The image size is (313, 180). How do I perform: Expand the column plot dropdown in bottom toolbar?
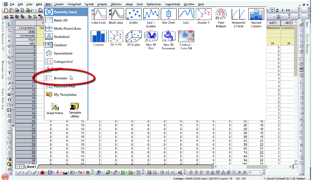click(x=46, y=172)
